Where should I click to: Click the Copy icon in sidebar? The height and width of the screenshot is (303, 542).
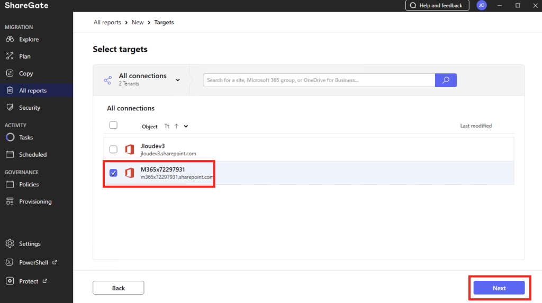click(10, 73)
